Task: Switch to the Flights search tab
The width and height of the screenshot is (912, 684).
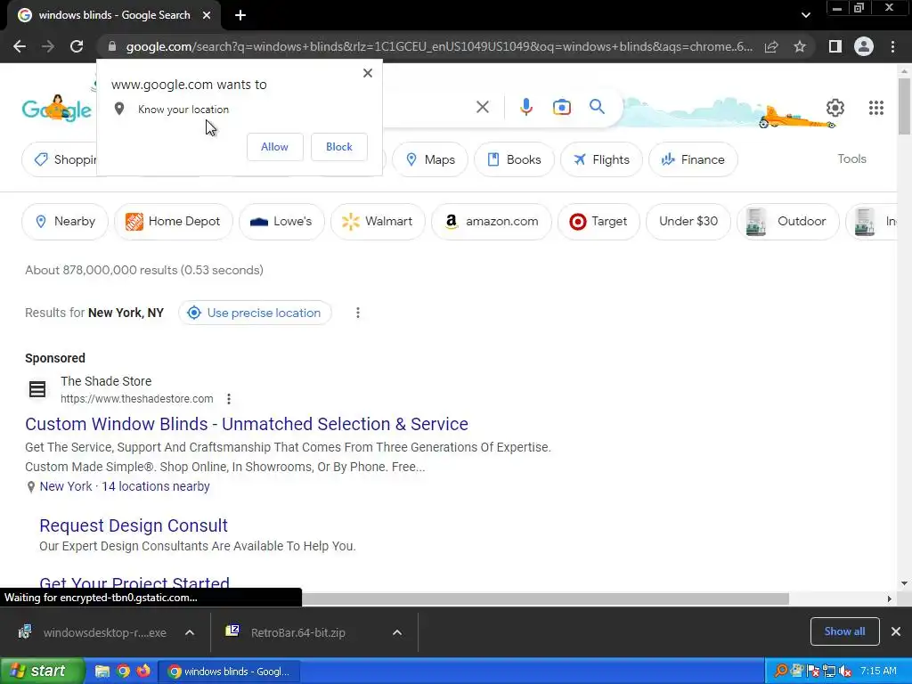Action: point(601,159)
